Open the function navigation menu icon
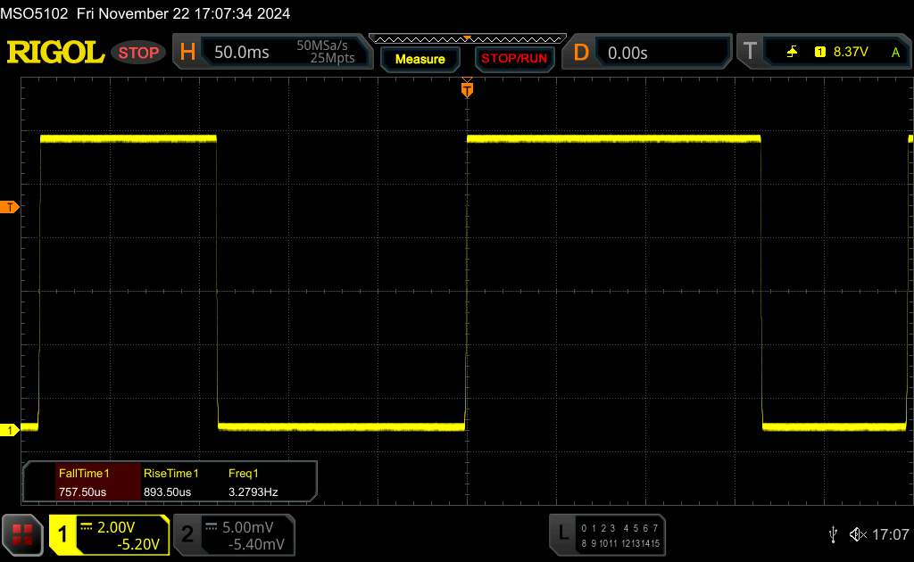This screenshot has height=562, width=914. click(x=23, y=533)
